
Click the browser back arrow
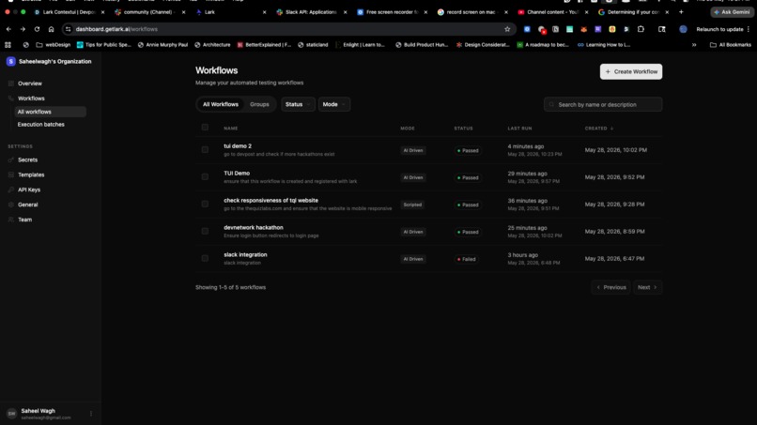[8, 29]
